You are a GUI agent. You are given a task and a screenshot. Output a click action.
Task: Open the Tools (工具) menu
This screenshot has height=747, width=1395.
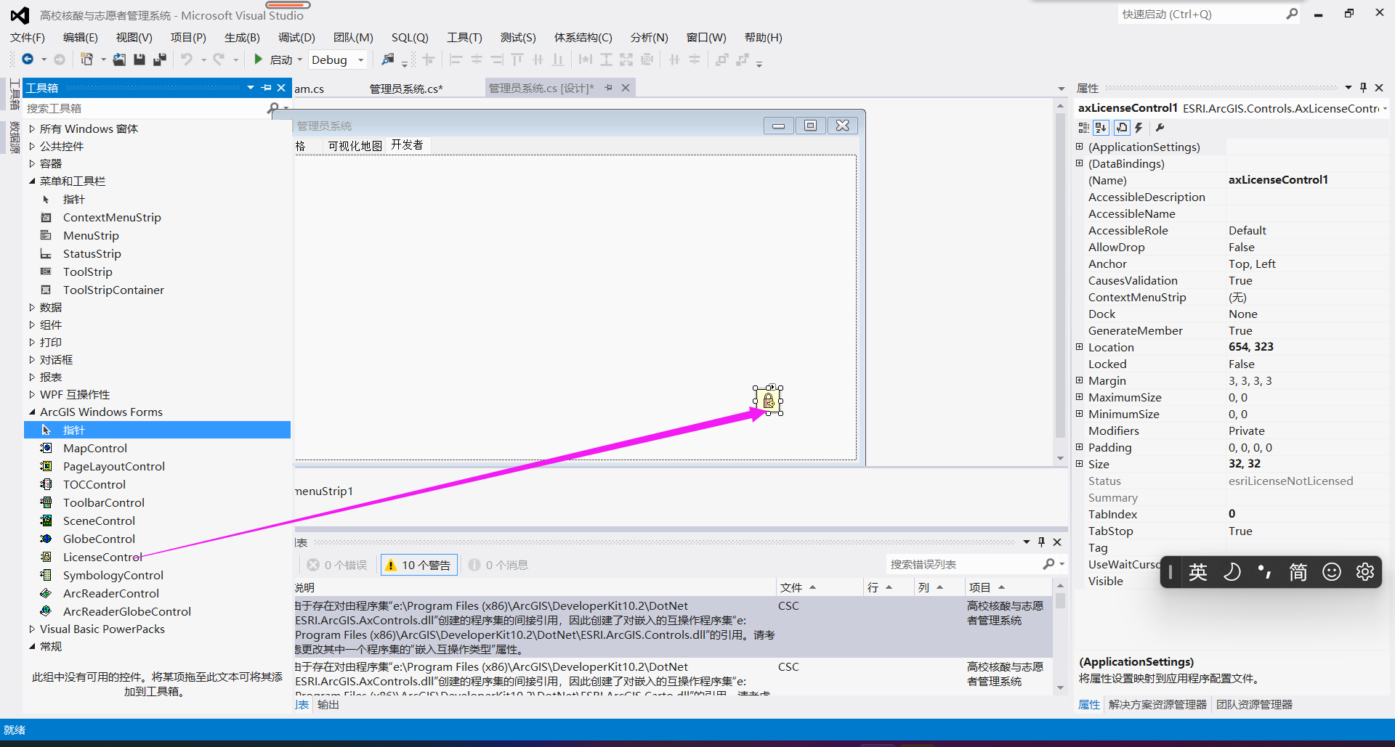click(464, 38)
